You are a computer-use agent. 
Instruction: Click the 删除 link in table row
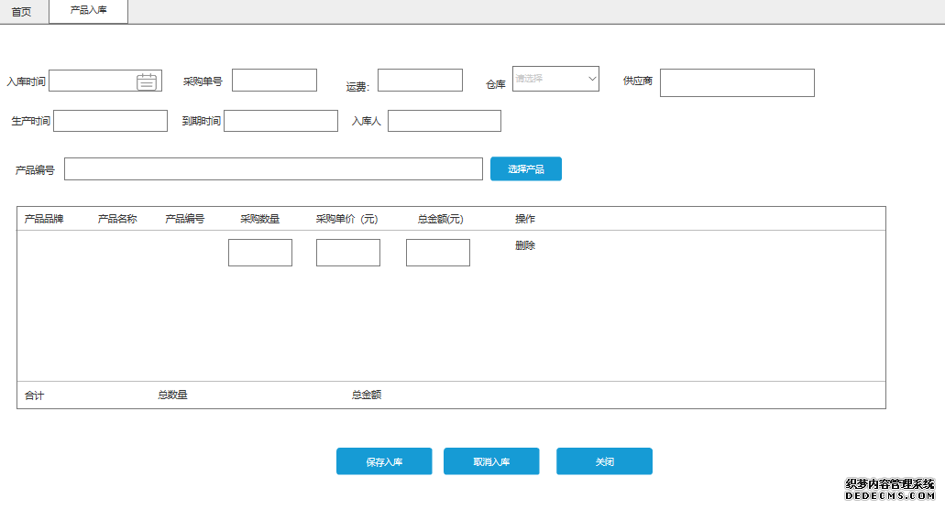click(525, 245)
